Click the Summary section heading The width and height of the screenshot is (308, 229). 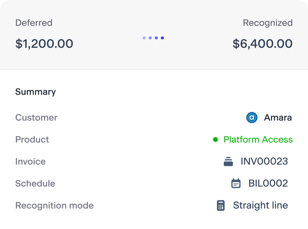point(36,92)
